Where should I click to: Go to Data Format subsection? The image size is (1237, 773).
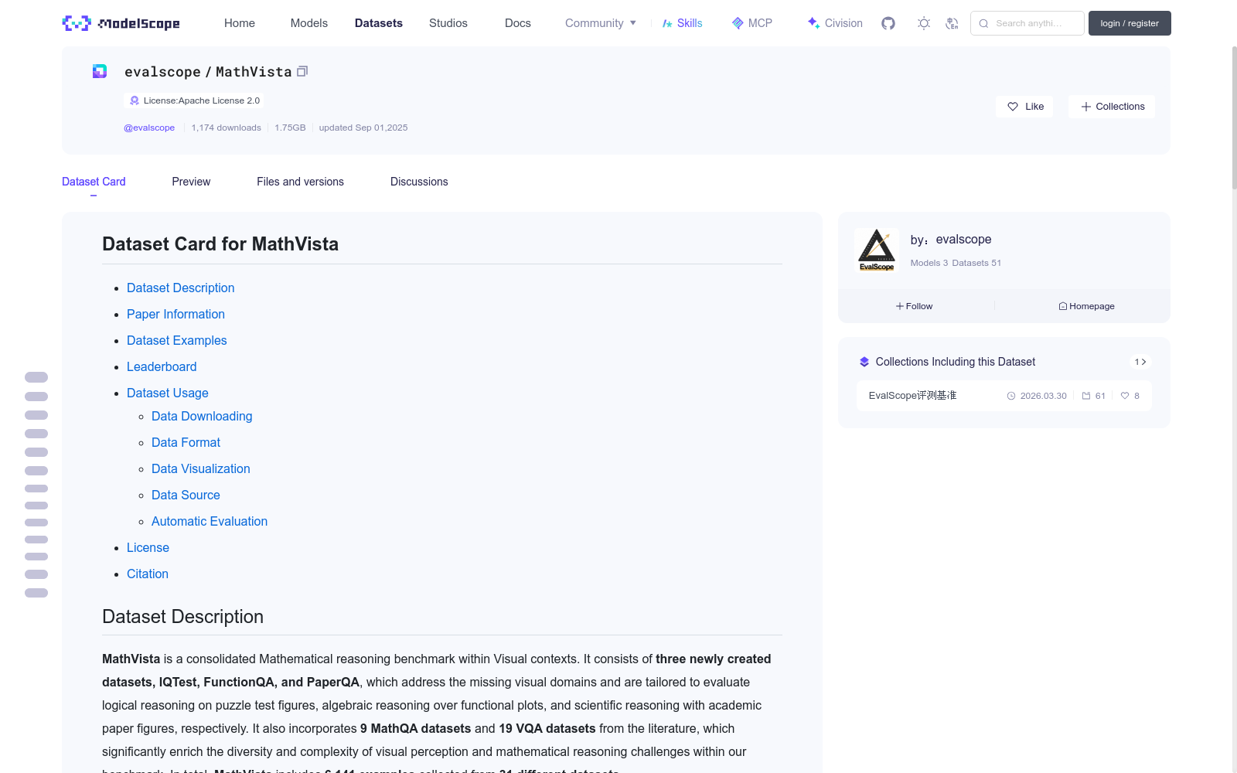click(x=186, y=442)
